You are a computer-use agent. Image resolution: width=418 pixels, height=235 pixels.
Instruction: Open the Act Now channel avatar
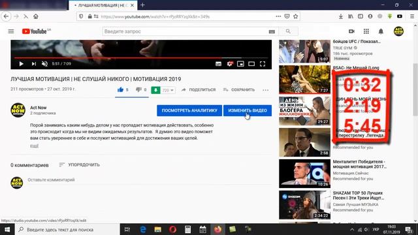pyautogui.click(x=18, y=110)
